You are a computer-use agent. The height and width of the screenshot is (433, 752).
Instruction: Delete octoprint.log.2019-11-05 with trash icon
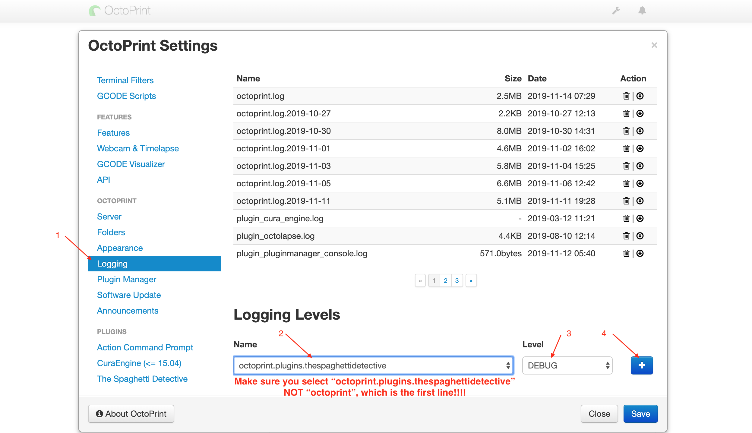pos(626,183)
